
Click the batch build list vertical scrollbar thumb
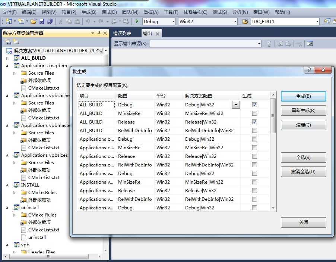tap(273, 116)
